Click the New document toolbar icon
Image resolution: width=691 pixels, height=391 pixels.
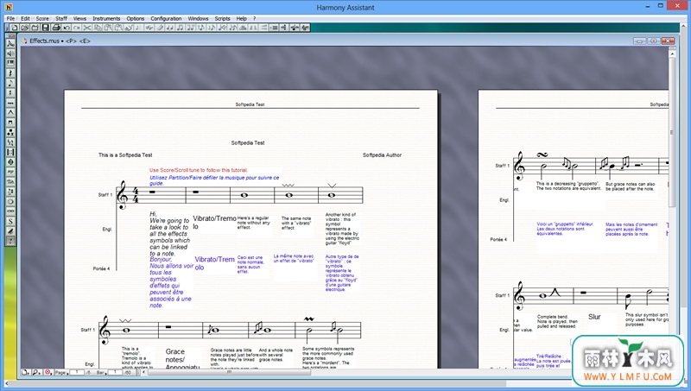pos(14,28)
